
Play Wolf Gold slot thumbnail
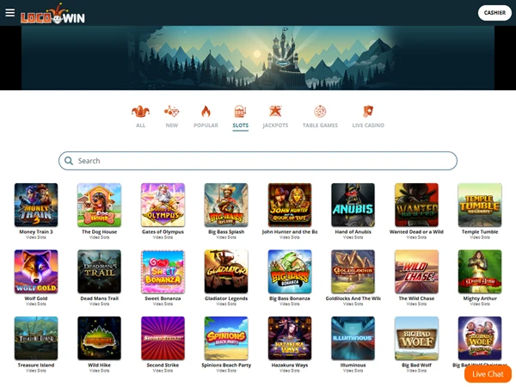point(36,272)
